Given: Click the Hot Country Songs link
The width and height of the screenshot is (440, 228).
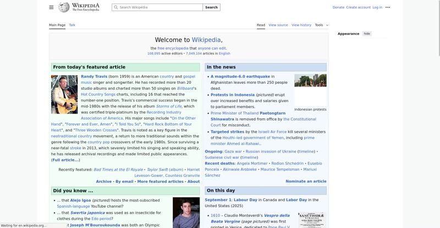Looking at the screenshot, I should [98, 95].
